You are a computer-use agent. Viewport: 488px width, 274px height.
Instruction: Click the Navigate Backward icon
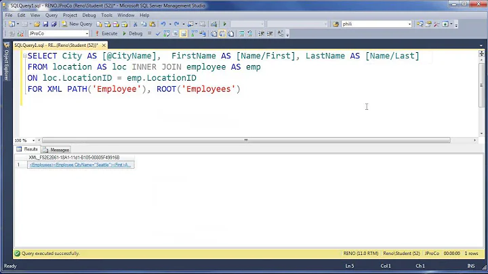pos(190,24)
